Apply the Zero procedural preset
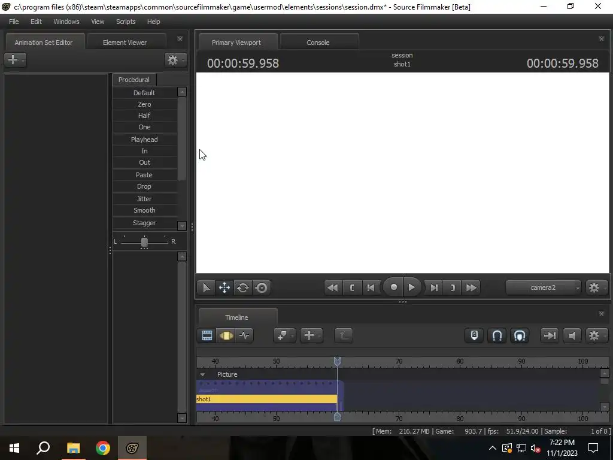The width and height of the screenshot is (613, 460). click(x=144, y=104)
